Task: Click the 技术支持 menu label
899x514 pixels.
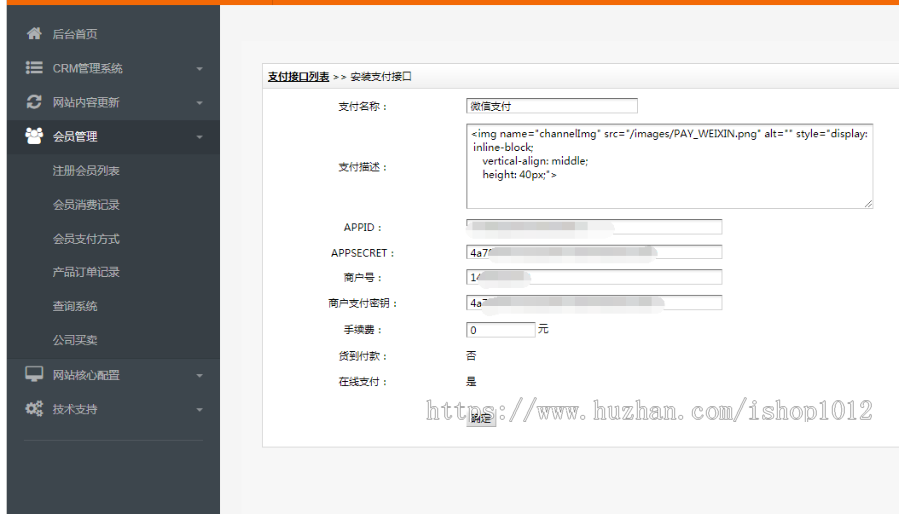Action: pyautogui.click(x=75, y=409)
